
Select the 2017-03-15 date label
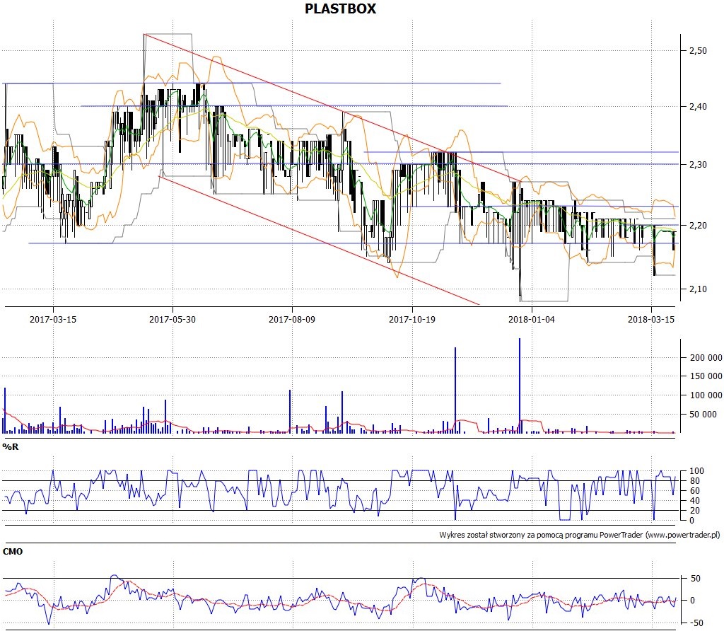point(53,319)
